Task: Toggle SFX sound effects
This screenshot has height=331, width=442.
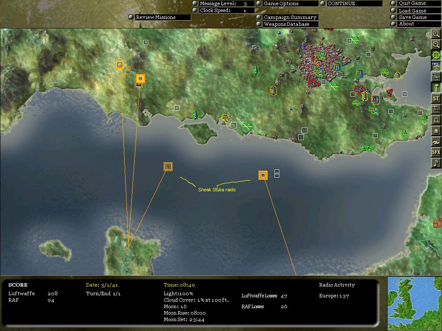Action: (x=436, y=152)
